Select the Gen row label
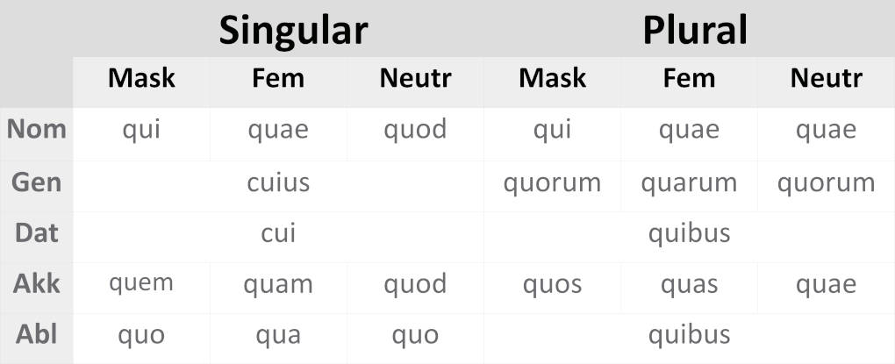 (37, 182)
